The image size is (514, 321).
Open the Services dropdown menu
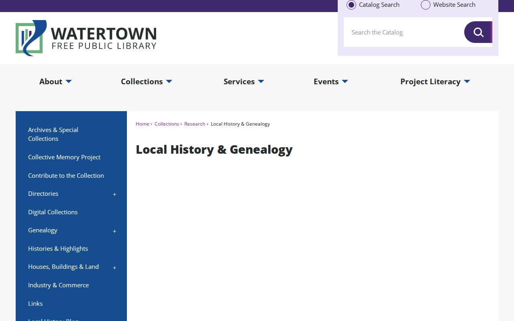coord(244,81)
